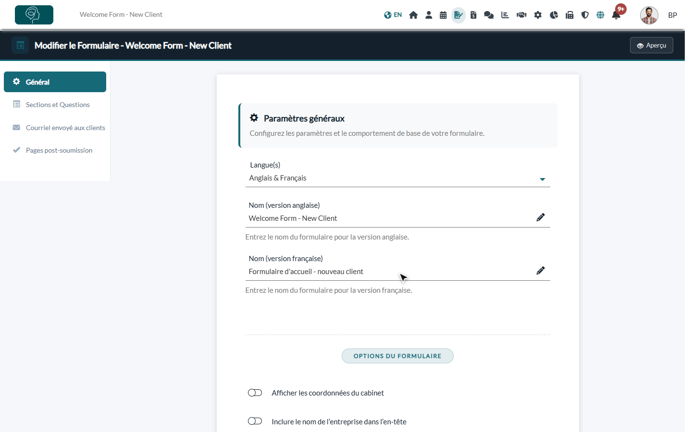Click the Aperçu preview button

[x=652, y=45]
